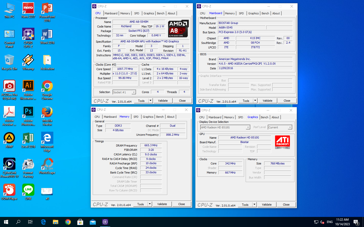
Task: Click the AMD A8 Elite Quad-Core logo
Action: (178, 29)
